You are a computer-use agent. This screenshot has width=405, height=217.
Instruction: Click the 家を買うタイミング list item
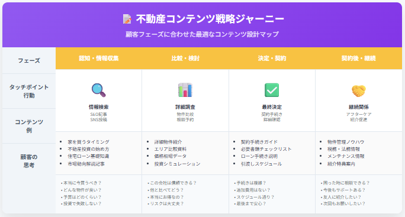[x=89, y=142]
